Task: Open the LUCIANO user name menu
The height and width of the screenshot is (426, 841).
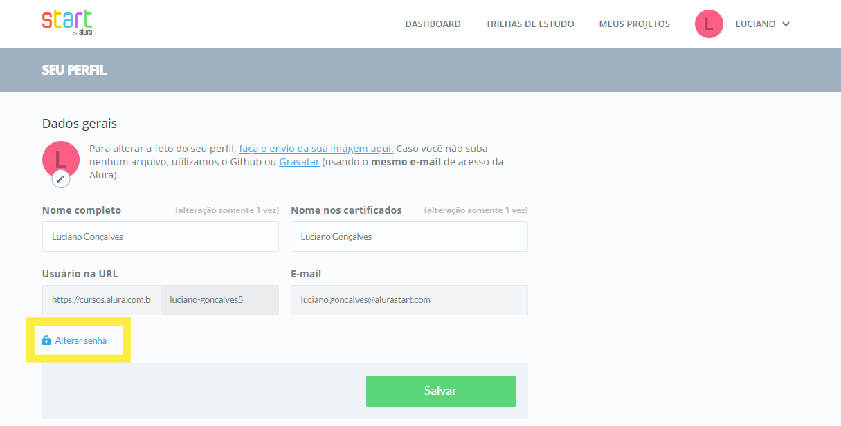Action: (755, 24)
